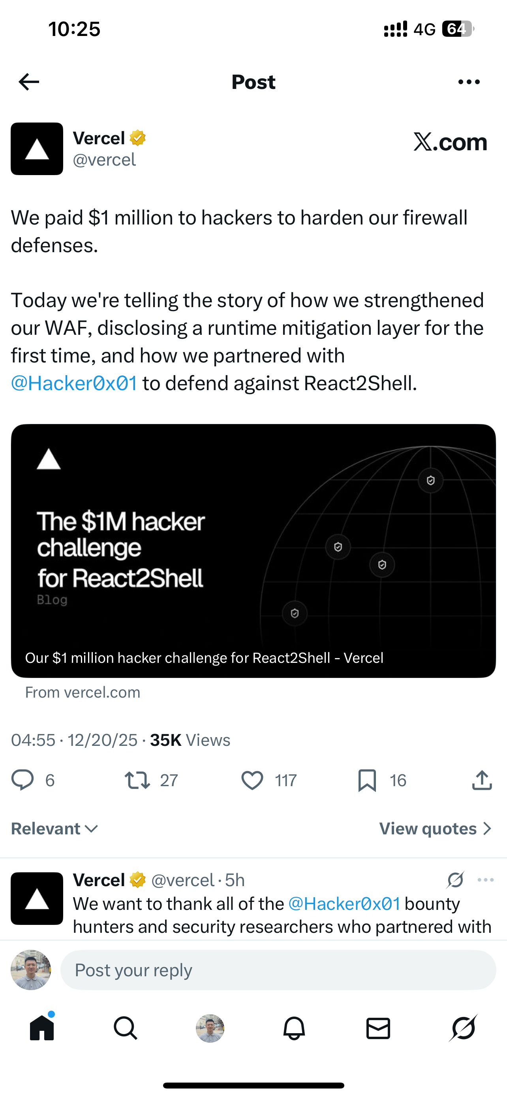Viewport: 507px width, 1098px height.
Task: Open the Notifications bell tab
Action: point(294,1028)
